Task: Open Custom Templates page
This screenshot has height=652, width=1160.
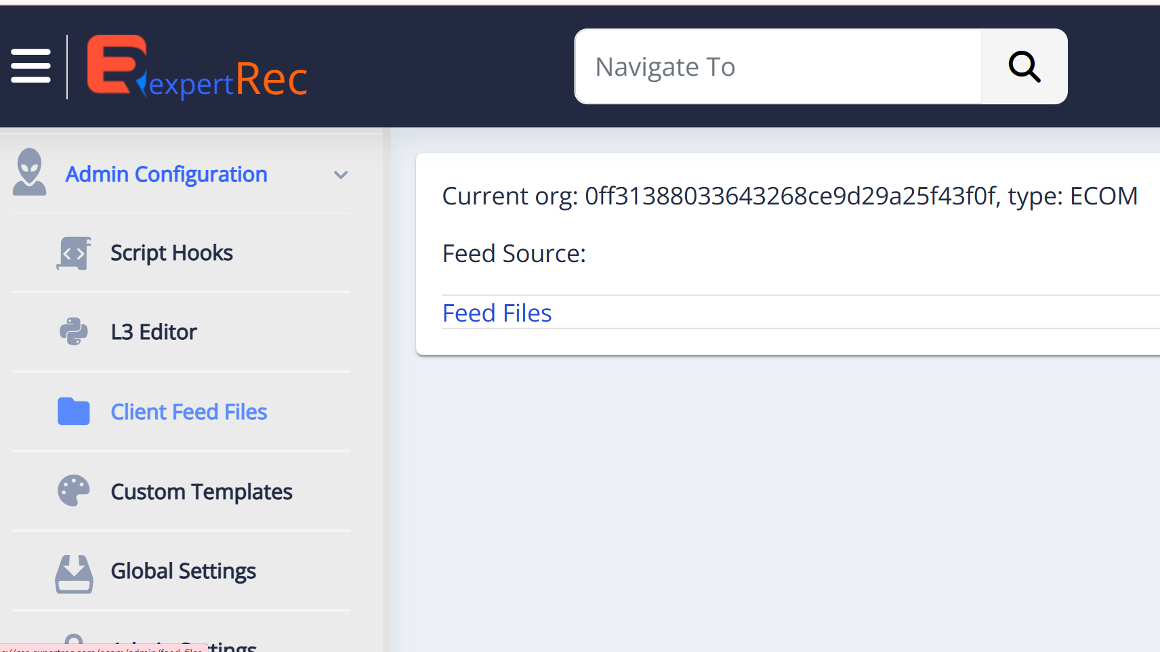Action: (x=201, y=492)
